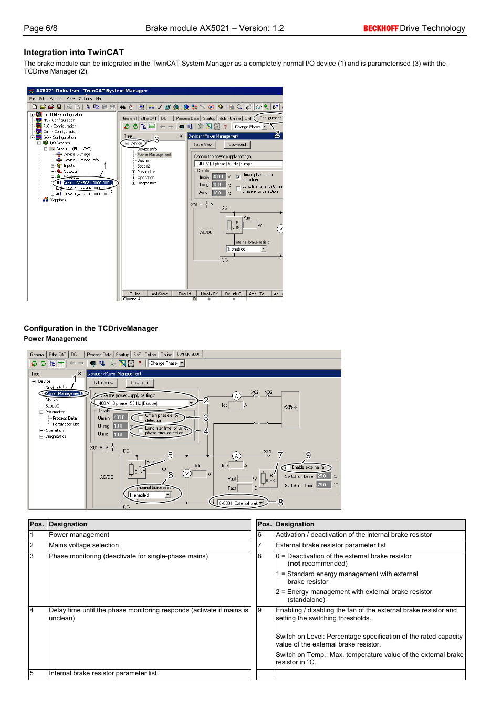This screenshot has width=501, height=709.
Task: Expand Diagnostics node in lower tree
Action: pos(41,436)
